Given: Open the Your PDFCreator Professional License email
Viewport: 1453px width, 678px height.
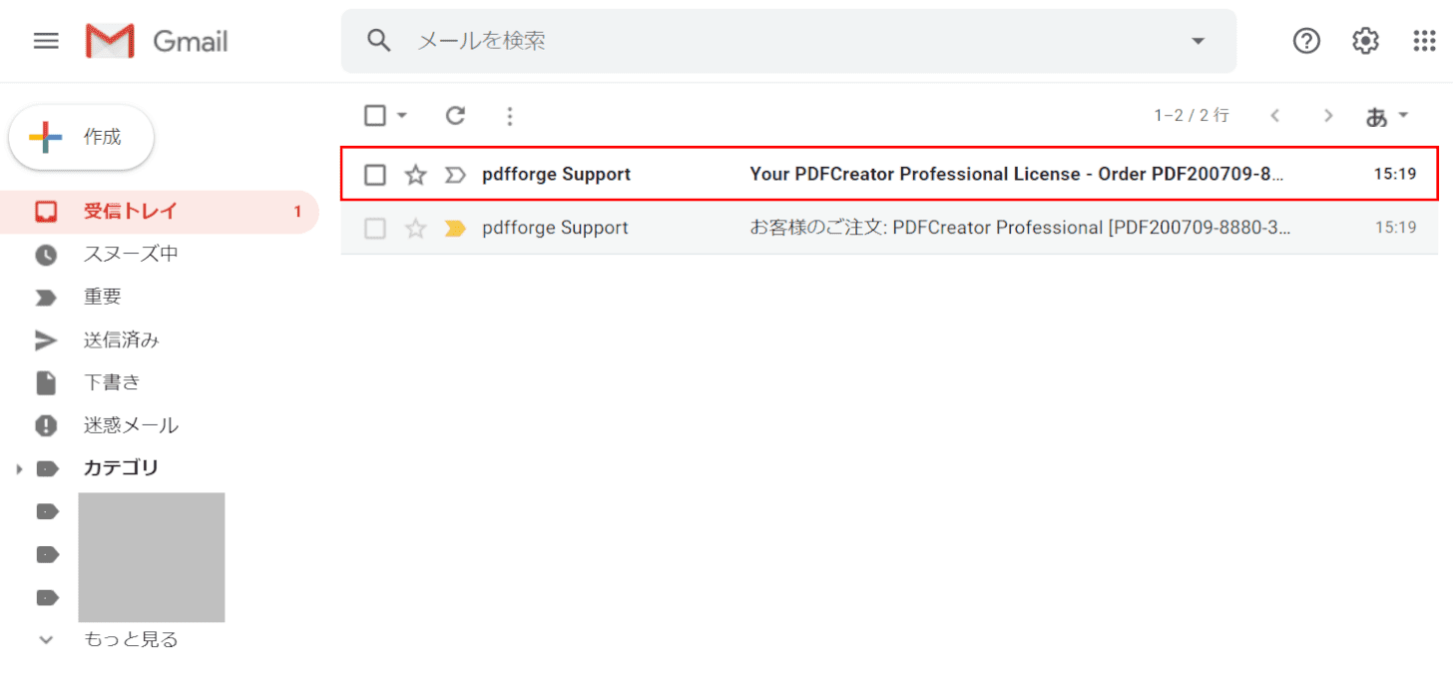Looking at the screenshot, I should [890, 174].
